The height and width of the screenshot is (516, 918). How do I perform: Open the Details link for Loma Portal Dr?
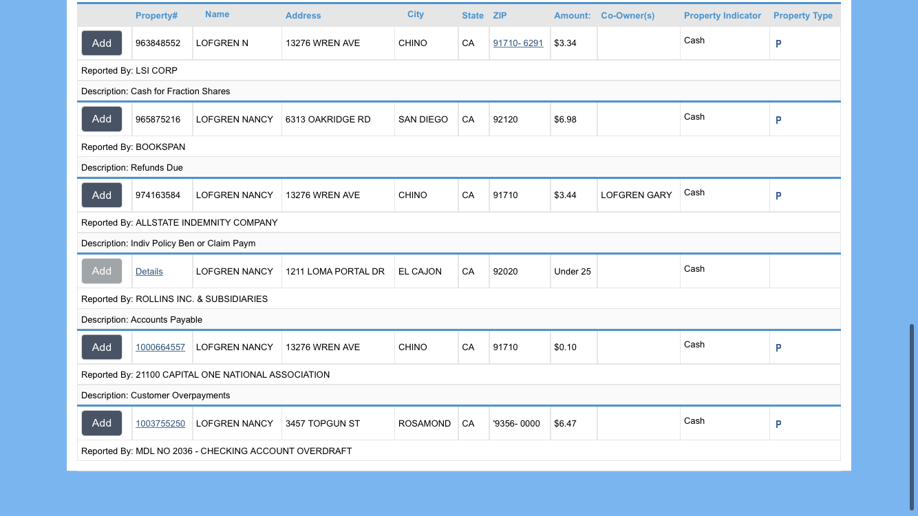click(149, 272)
